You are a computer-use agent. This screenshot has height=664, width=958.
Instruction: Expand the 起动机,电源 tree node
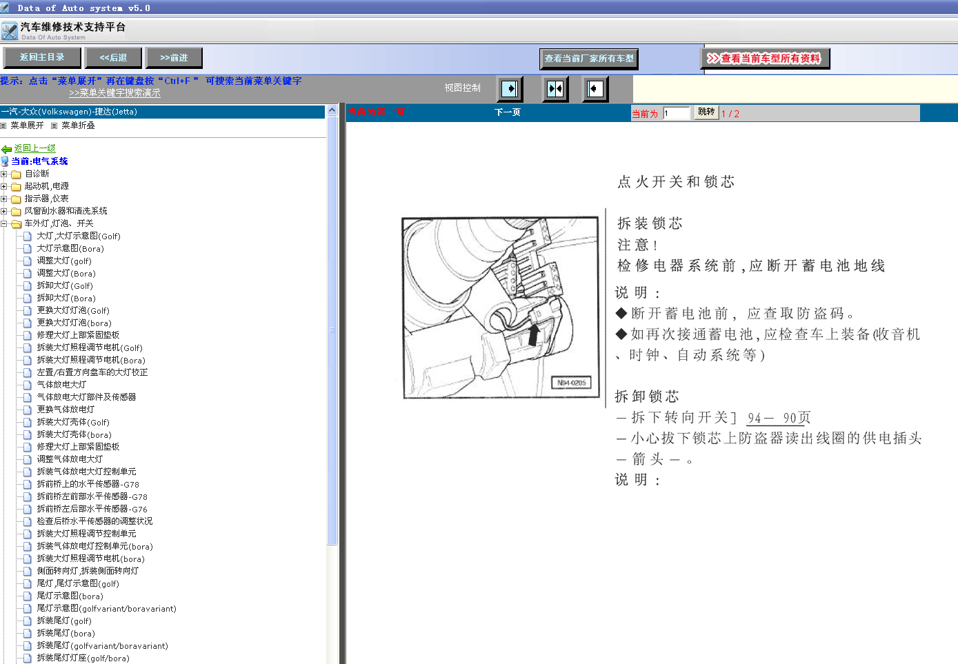tap(4, 186)
